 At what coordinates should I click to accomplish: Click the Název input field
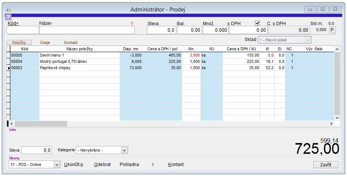[92, 30]
